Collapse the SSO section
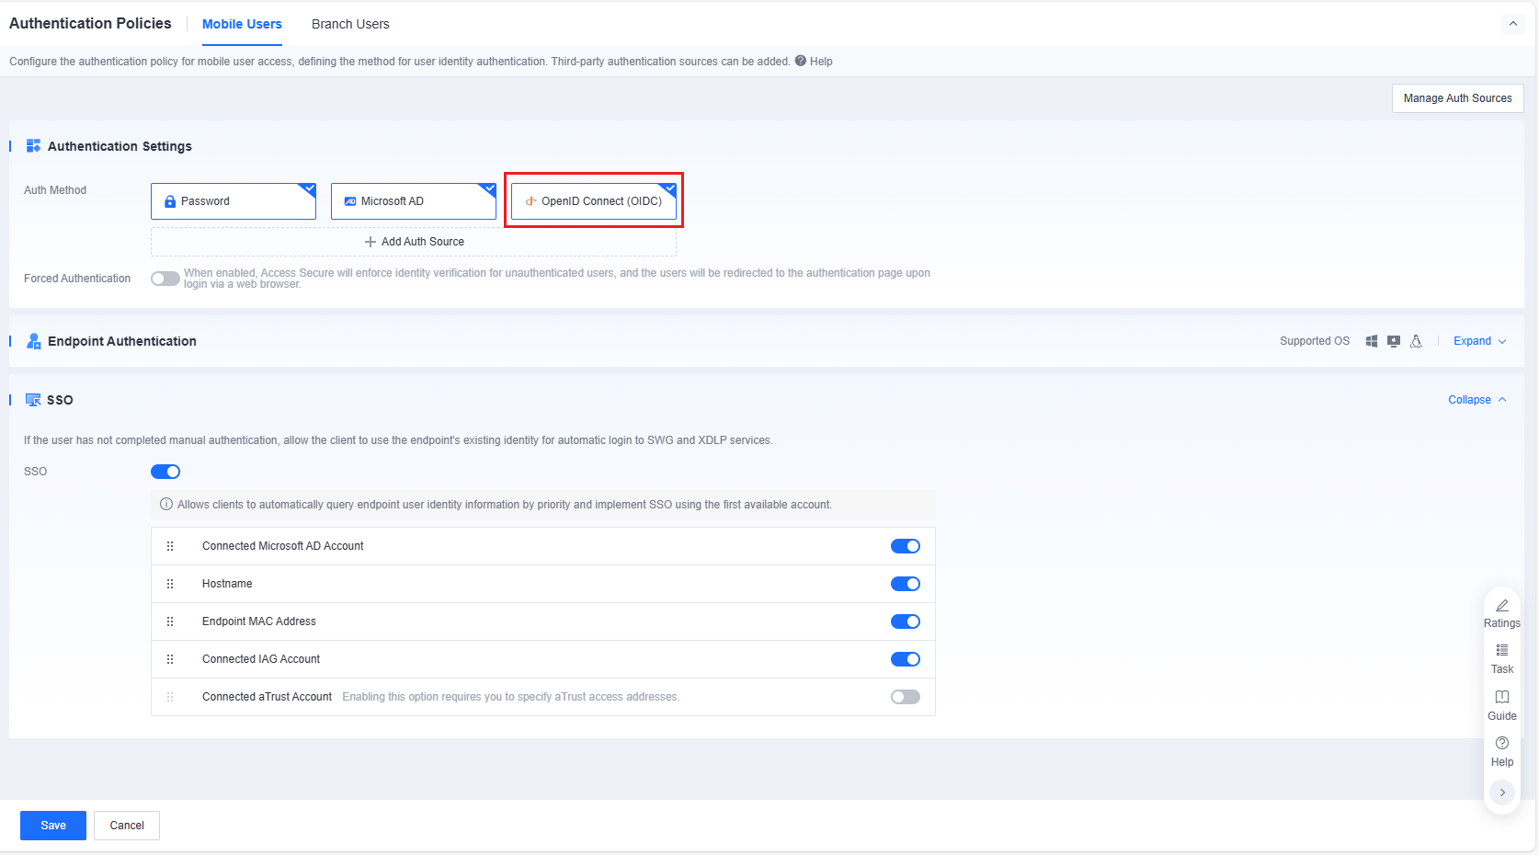The image size is (1539, 855). coord(1477,400)
